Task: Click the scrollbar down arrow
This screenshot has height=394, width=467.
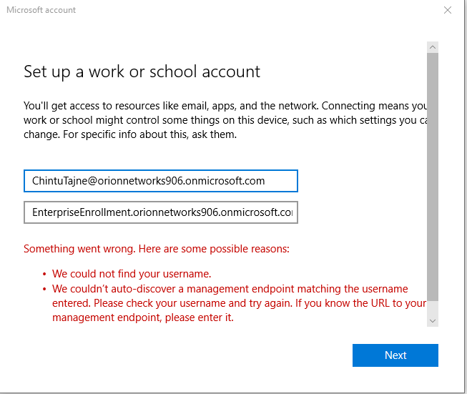Action: [x=433, y=321]
